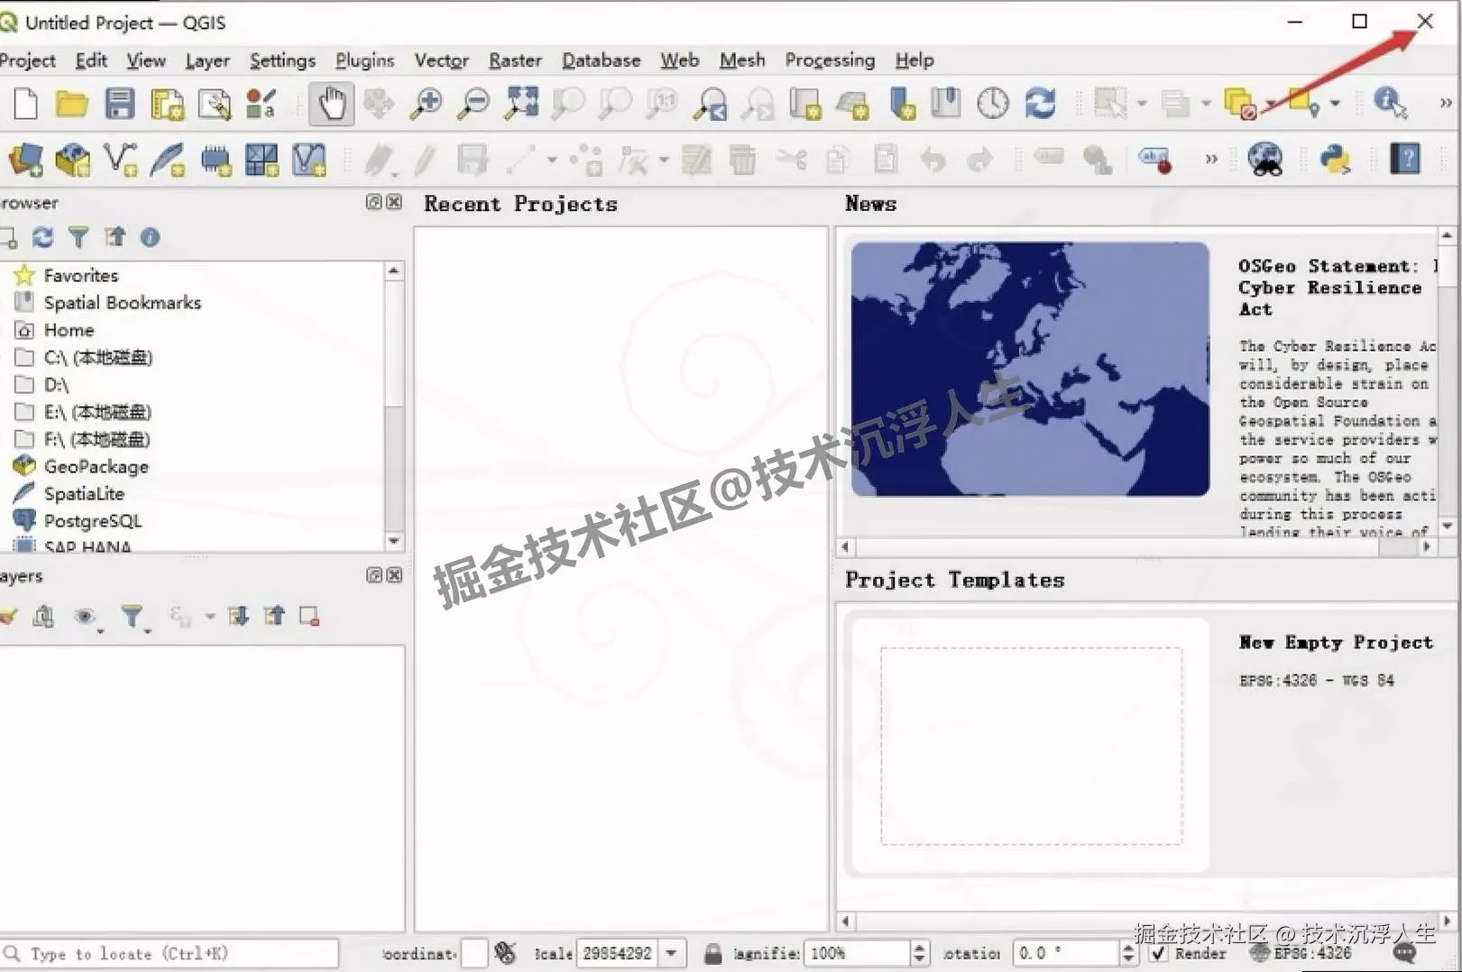Screen dimensions: 1462x972
Task: Refresh the Browser panel
Action: click(x=42, y=237)
